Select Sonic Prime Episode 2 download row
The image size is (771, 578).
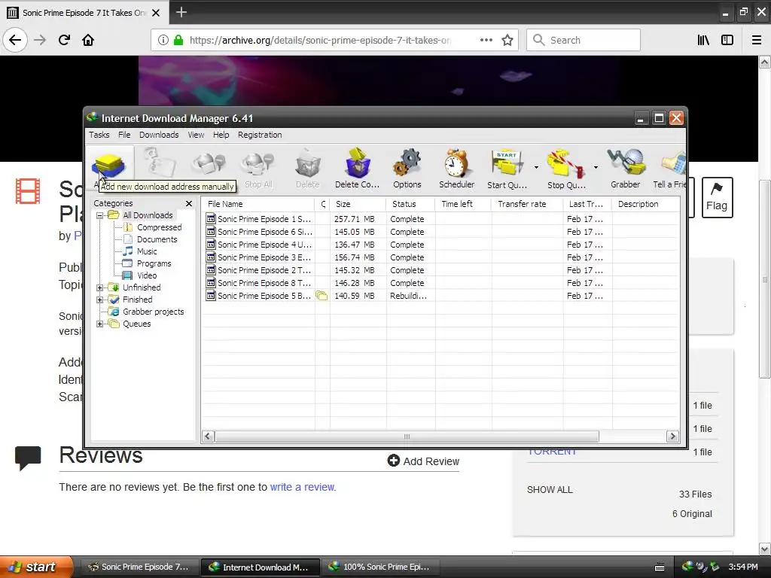[x=440, y=270]
